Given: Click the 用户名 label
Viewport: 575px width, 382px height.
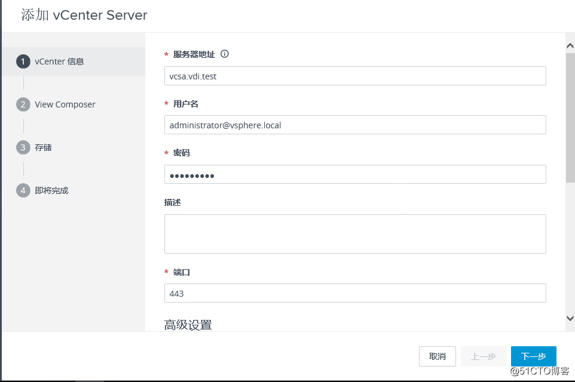Looking at the screenshot, I should (x=185, y=104).
